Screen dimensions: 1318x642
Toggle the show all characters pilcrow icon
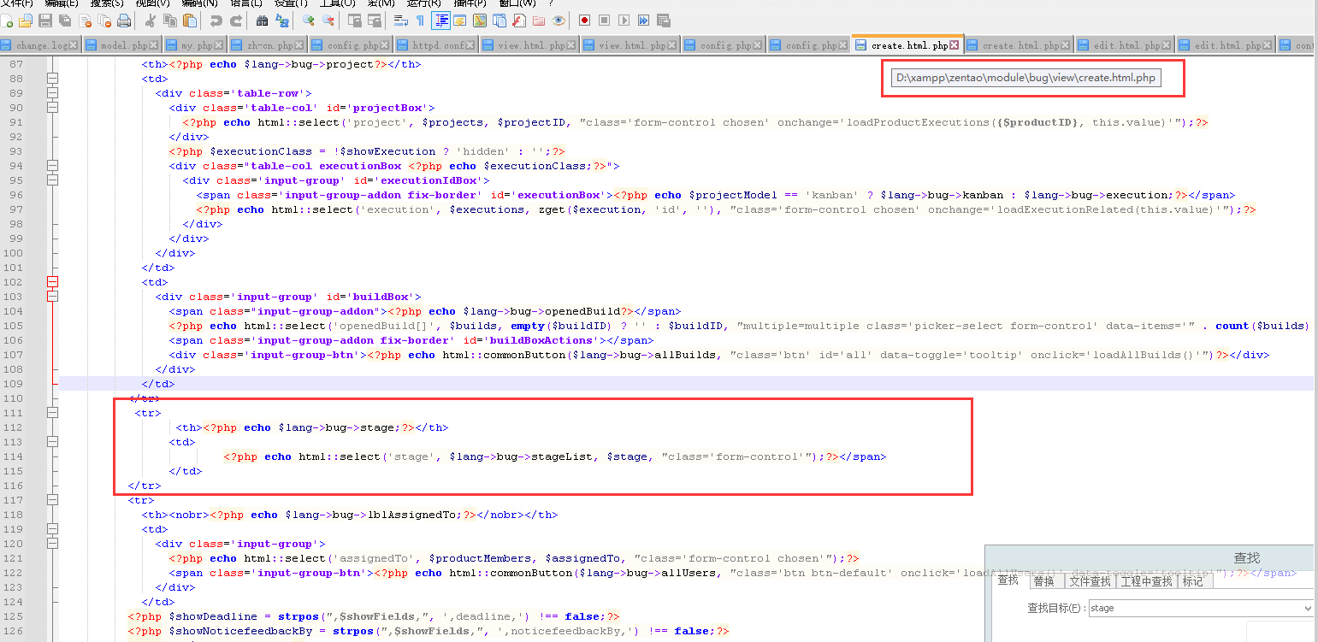pos(420,21)
